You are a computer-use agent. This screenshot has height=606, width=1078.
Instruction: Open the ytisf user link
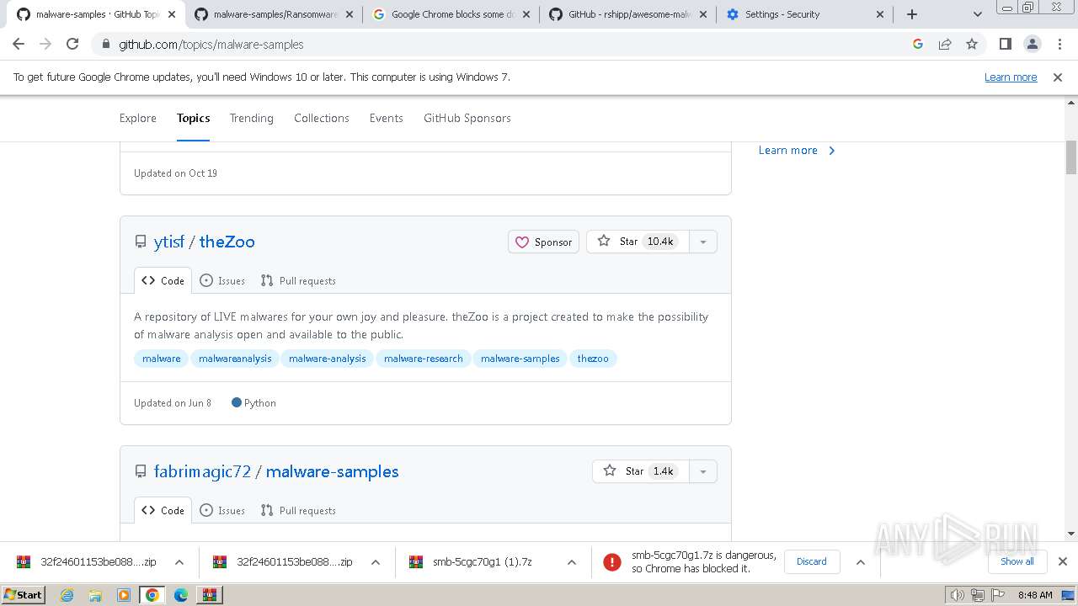(x=168, y=242)
